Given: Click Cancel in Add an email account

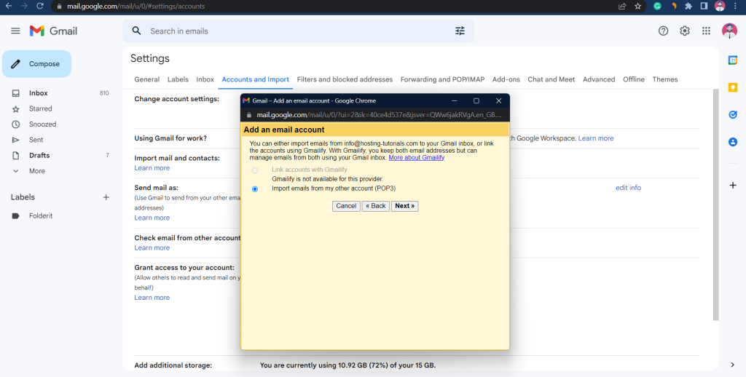Looking at the screenshot, I should 346,206.
